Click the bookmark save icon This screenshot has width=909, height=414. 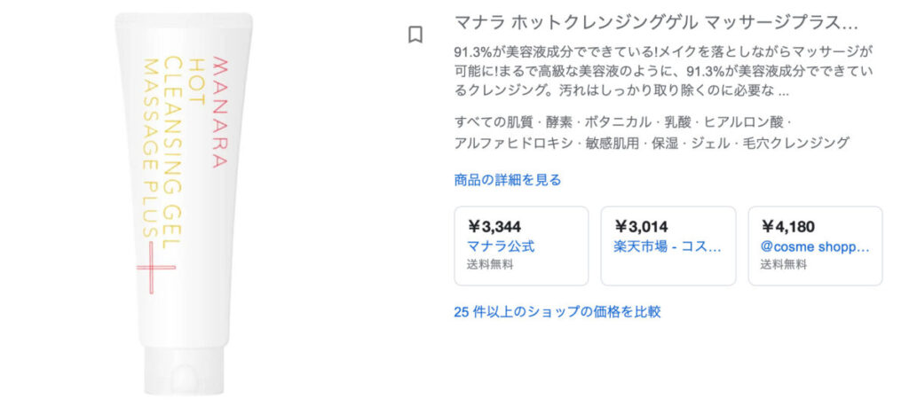coord(415,35)
